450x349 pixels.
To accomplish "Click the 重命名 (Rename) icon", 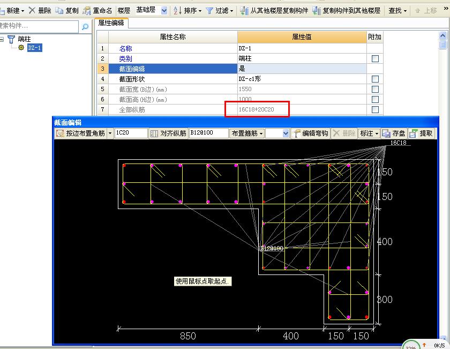I will [98, 10].
